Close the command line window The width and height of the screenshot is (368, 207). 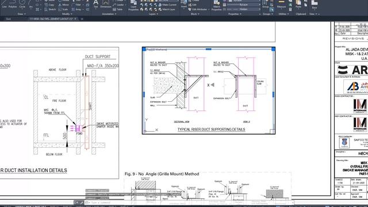(76, 202)
